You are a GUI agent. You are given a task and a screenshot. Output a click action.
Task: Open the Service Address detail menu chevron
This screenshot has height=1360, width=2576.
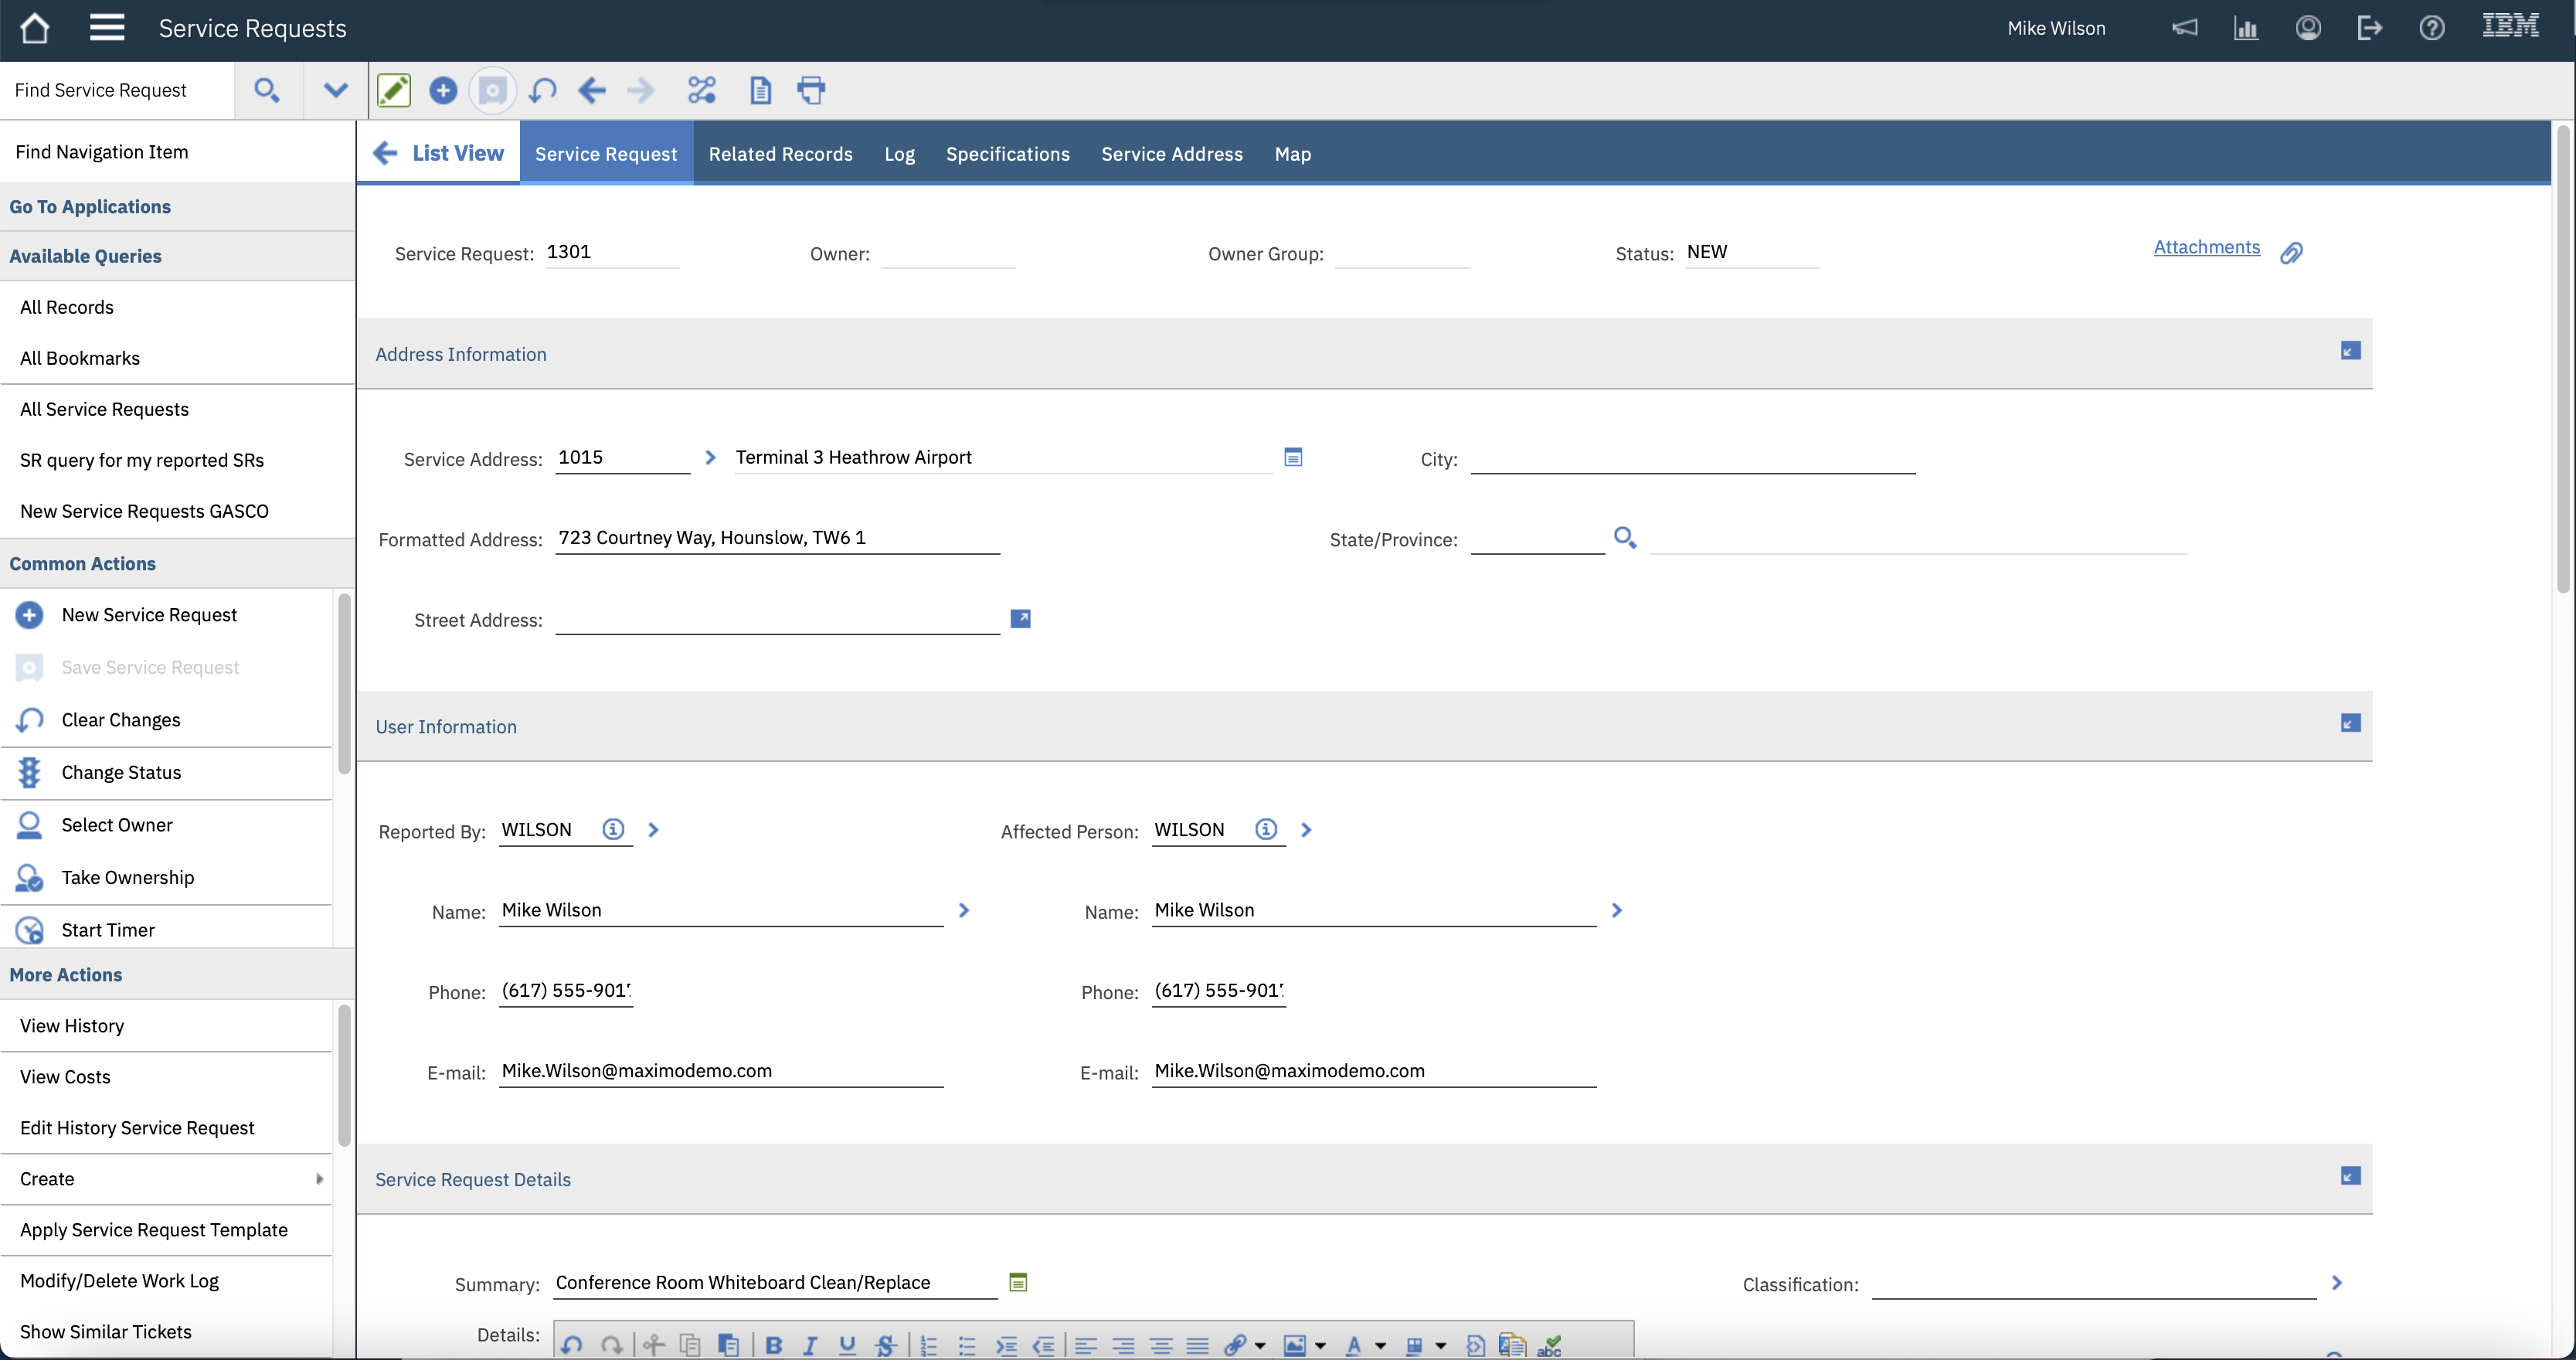pos(710,457)
